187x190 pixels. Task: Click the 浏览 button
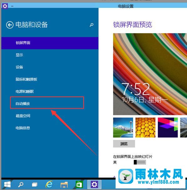click(124, 144)
